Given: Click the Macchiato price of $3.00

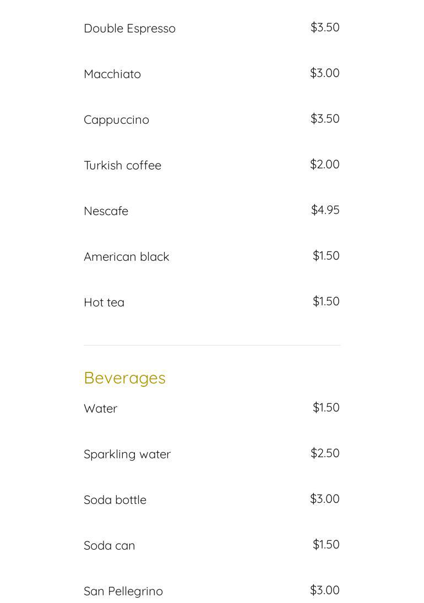Looking at the screenshot, I should point(324,73).
